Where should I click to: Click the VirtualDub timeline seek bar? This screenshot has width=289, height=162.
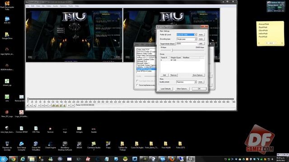point(131,99)
